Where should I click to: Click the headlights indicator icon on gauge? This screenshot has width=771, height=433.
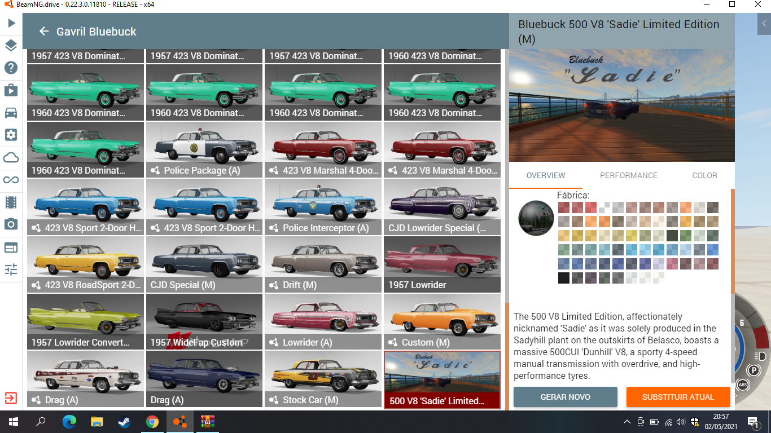point(759,356)
